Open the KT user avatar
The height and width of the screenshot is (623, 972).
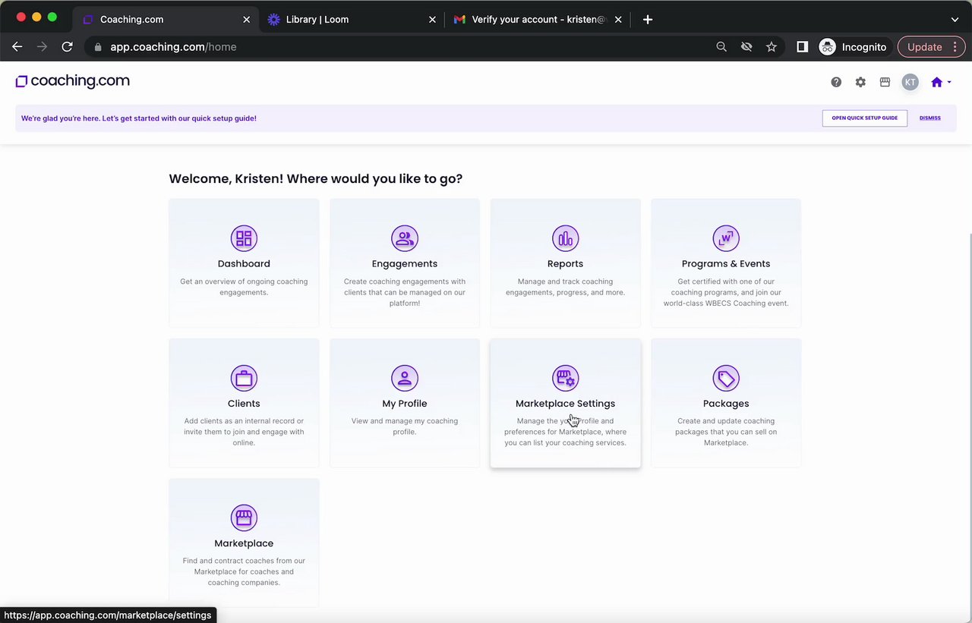click(x=910, y=82)
